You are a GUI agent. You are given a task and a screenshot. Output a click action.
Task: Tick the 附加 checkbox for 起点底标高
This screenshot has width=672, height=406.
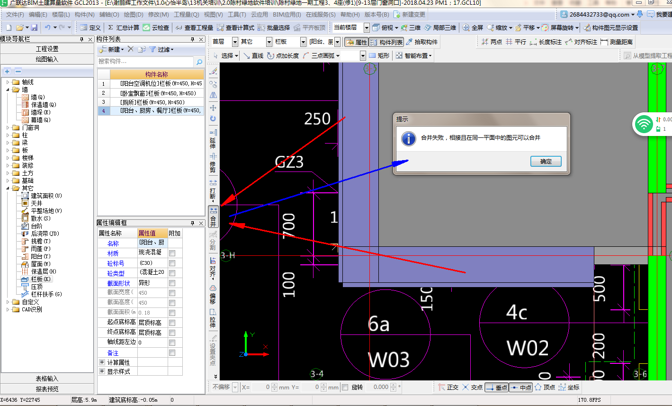pos(172,323)
